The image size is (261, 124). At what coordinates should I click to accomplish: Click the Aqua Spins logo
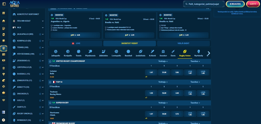click(x=15, y=4)
